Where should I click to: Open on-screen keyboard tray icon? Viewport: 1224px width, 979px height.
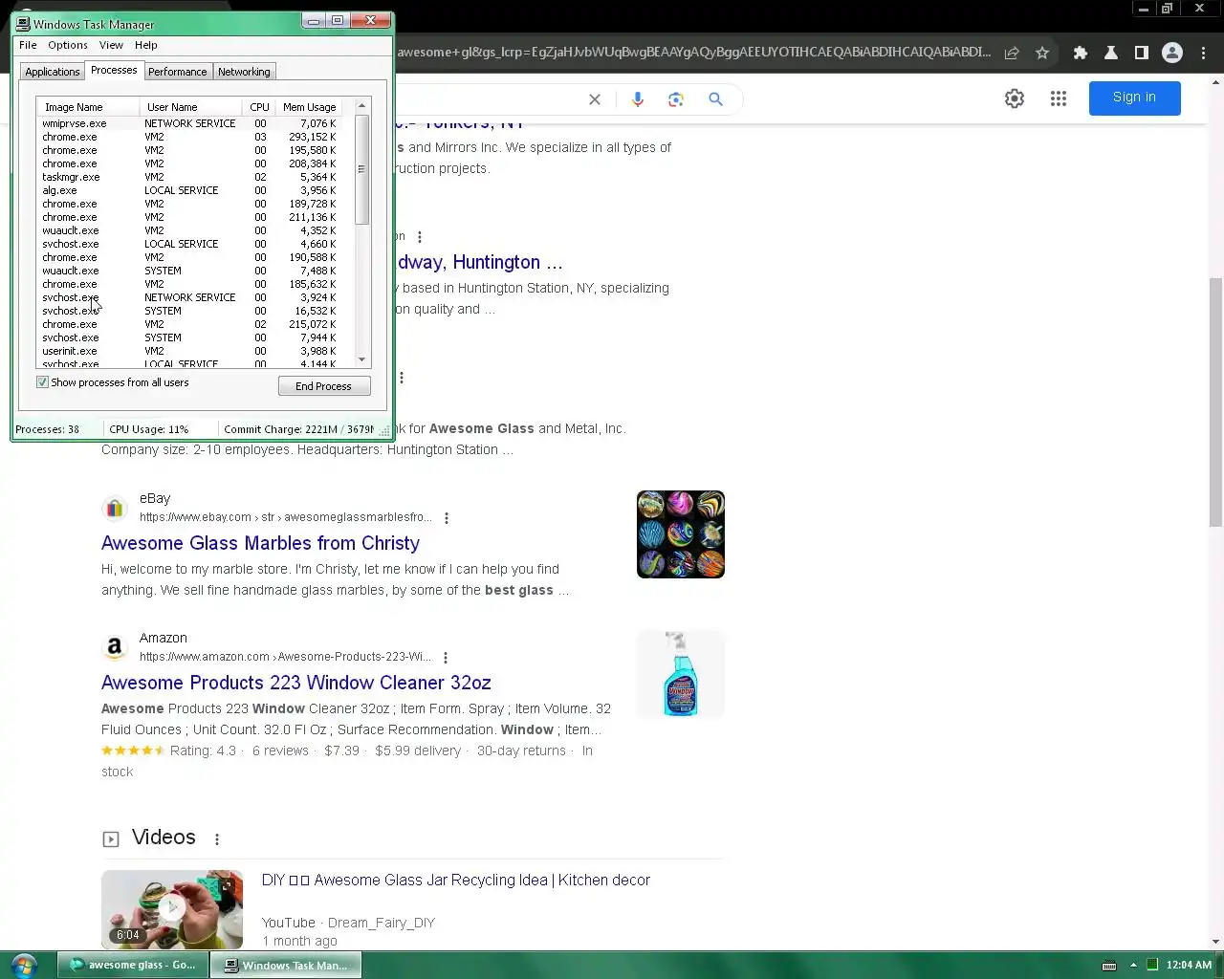pyautogui.click(x=1109, y=965)
